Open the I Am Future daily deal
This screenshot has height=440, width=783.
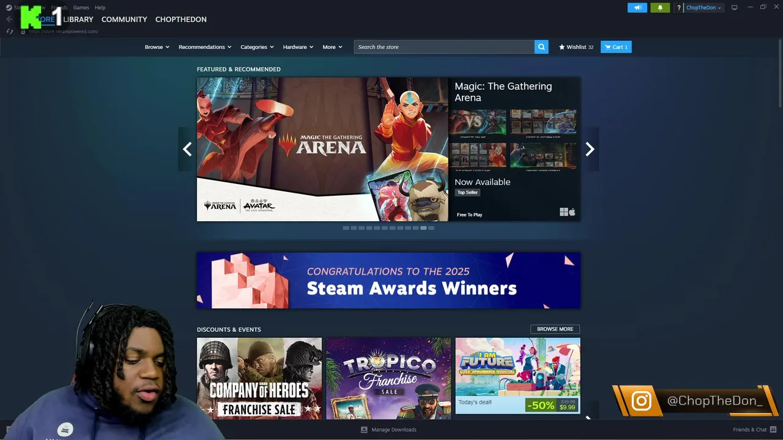[518, 376]
